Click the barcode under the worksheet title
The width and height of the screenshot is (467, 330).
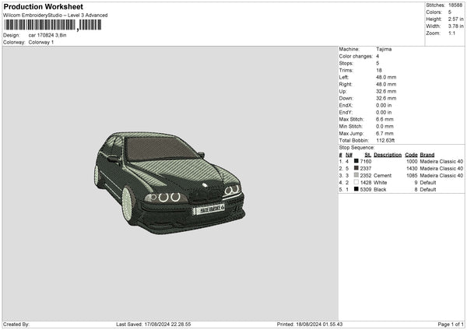(x=53, y=25)
